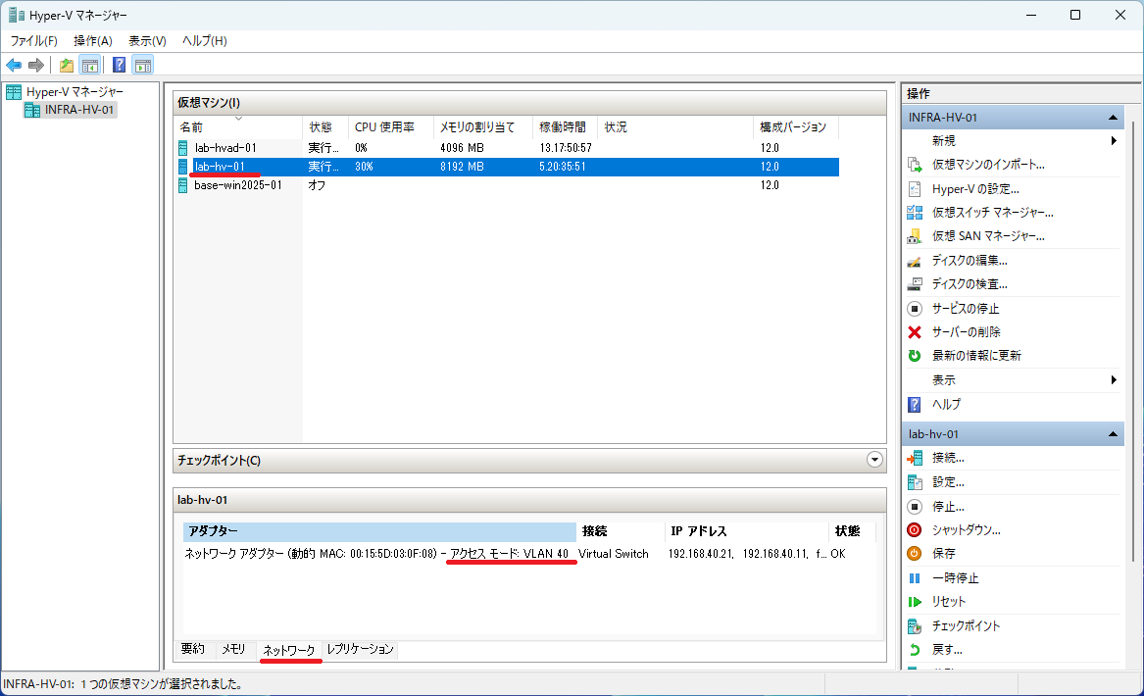The height and width of the screenshot is (696, 1144).
Task: Click the blue help toolbar icon
Action: [119, 66]
